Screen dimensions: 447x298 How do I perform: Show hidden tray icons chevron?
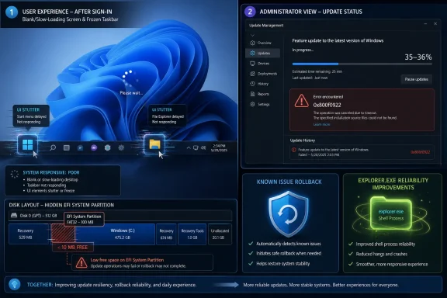[189, 147]
